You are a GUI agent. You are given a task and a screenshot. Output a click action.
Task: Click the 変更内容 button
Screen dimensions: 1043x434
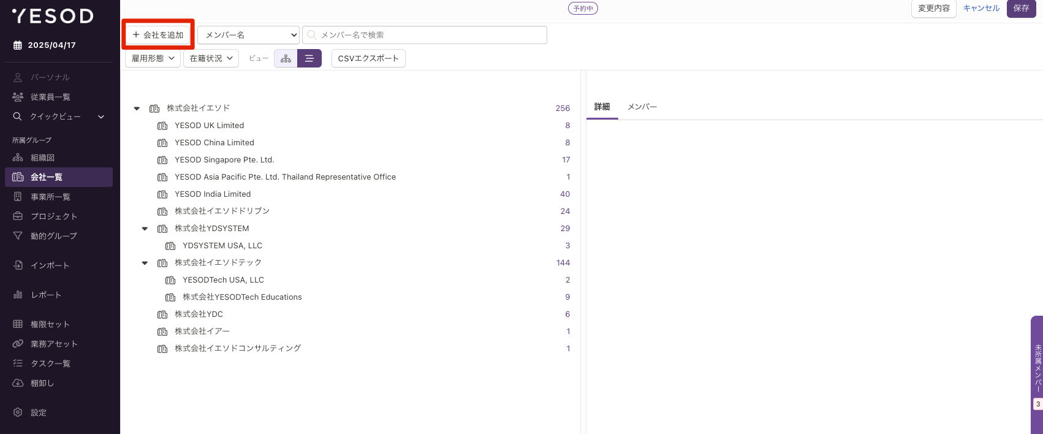pos(934,9)
